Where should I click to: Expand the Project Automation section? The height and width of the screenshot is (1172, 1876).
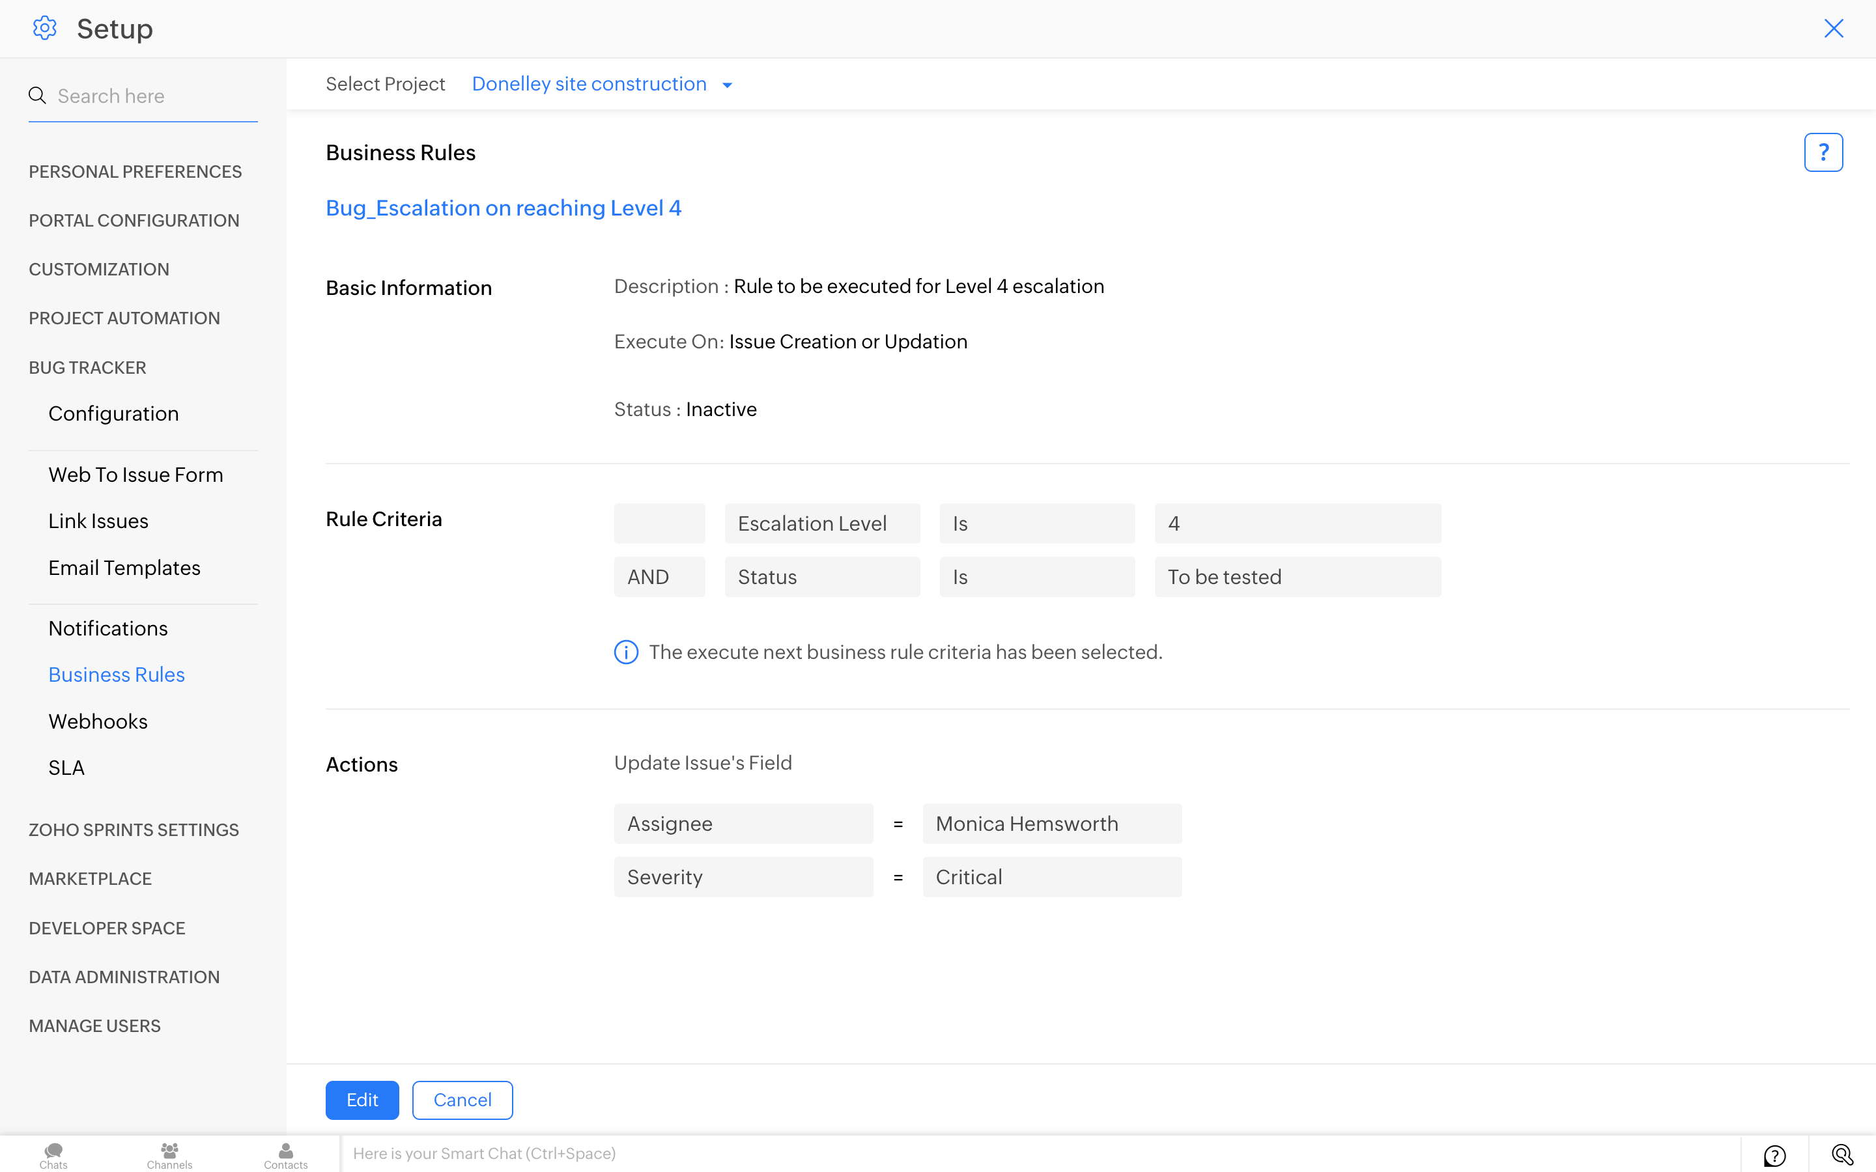pos(124,318)
